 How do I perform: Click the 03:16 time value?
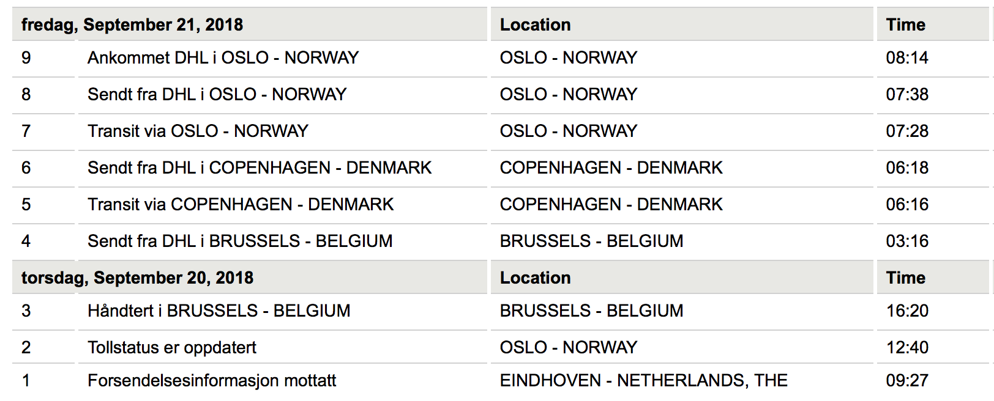click(907, 241)
